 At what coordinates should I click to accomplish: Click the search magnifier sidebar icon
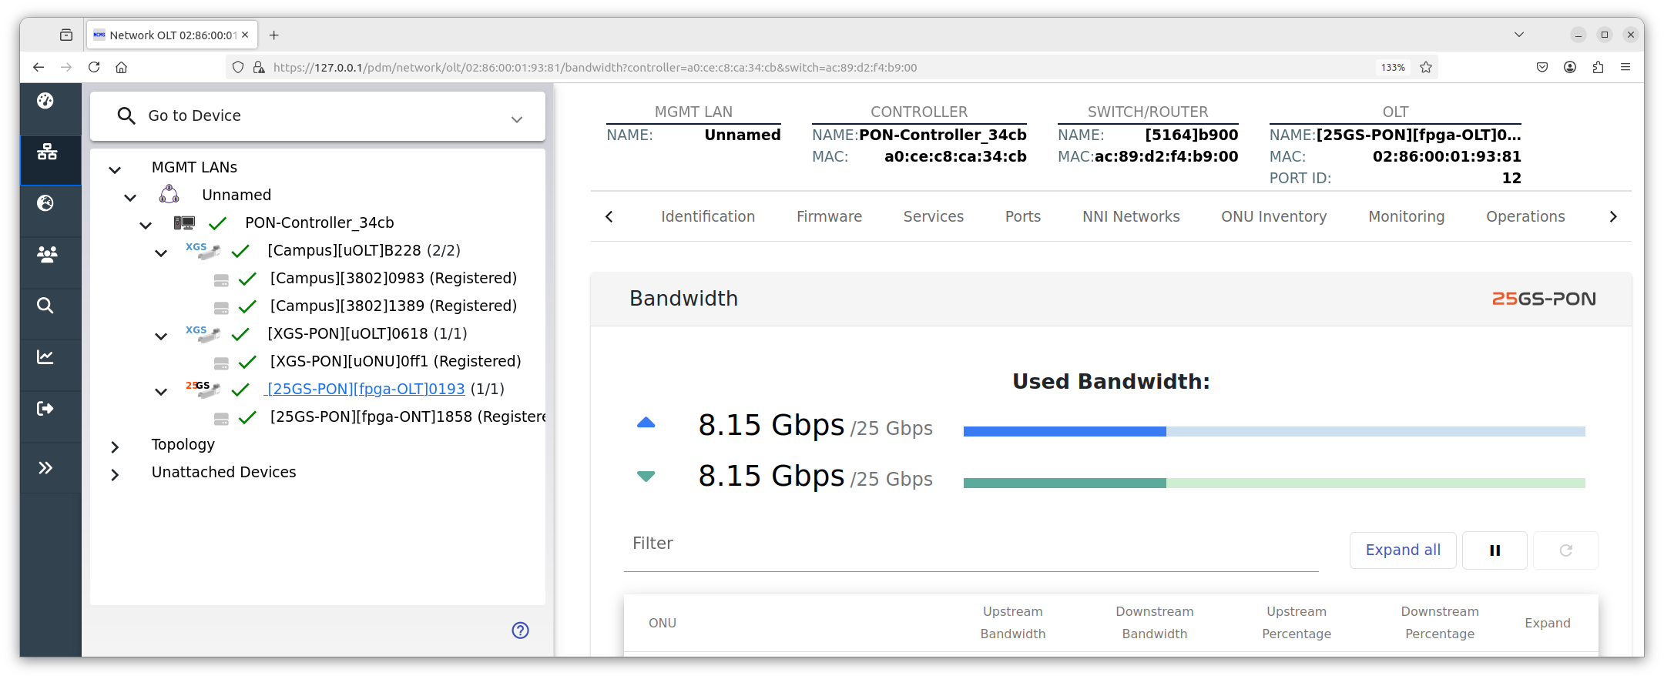[45, 306]
